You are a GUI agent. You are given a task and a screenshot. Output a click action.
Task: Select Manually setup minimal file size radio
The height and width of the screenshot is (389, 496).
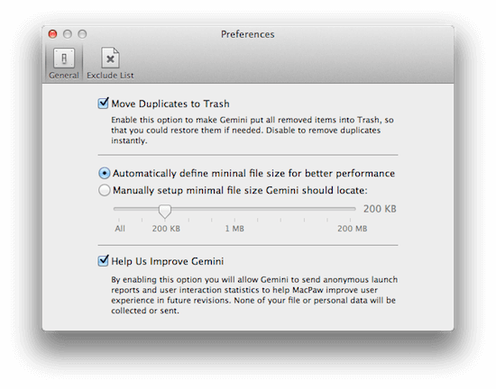[104, 190]
